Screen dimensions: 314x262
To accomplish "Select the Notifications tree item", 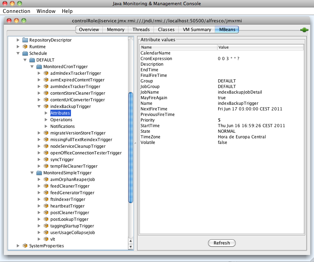I will click(63, 126).
